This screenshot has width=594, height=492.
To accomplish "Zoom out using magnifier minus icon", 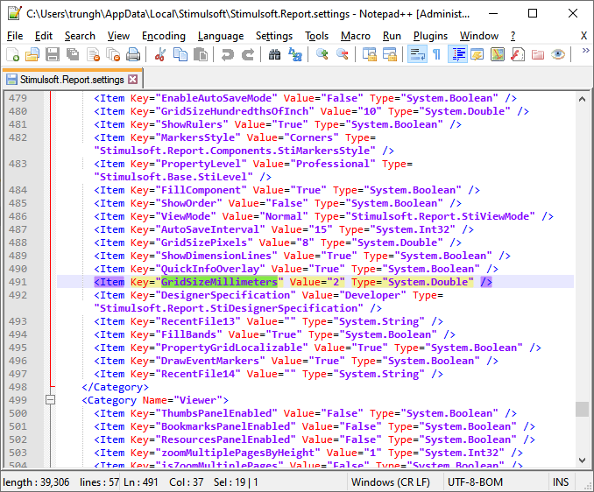I will point(342,54).
